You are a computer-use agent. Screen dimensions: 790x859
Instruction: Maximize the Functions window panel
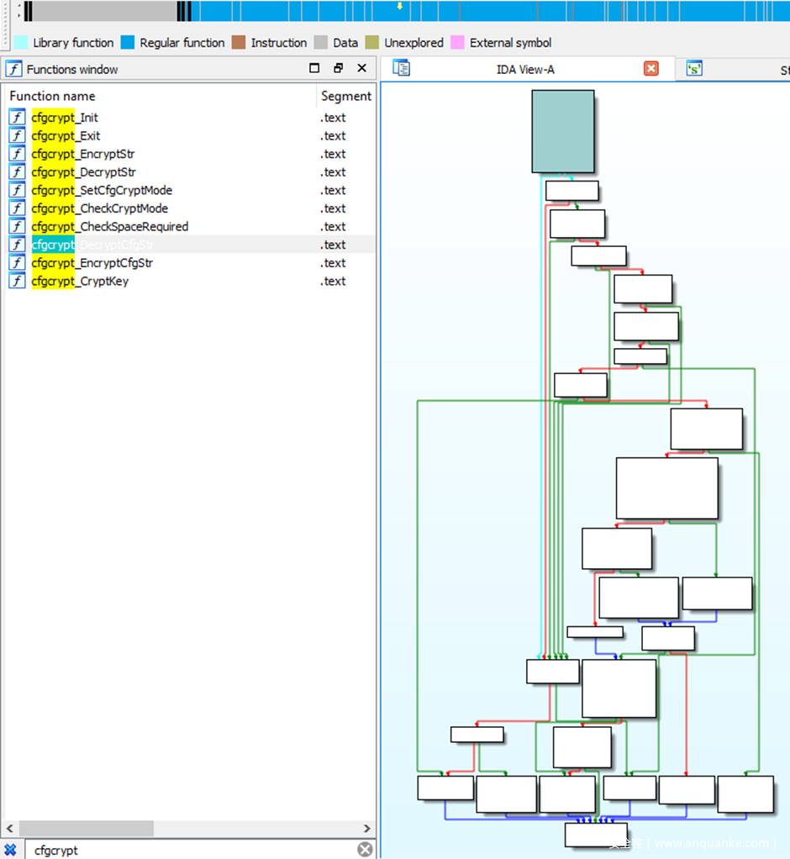[x=315, y=69]
